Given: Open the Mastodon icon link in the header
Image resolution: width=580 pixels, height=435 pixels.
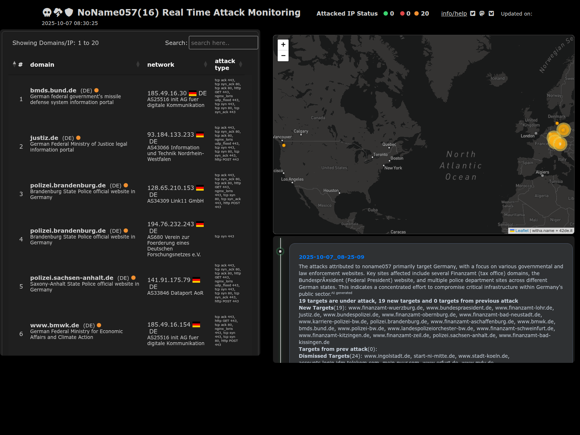Looking at the screenshot, I should (x=482, y=13).
